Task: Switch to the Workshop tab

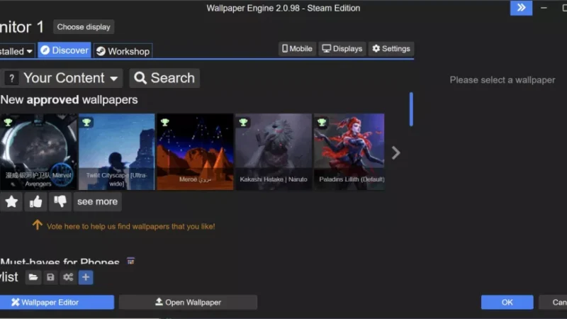Action: click(x=123, y=51)
